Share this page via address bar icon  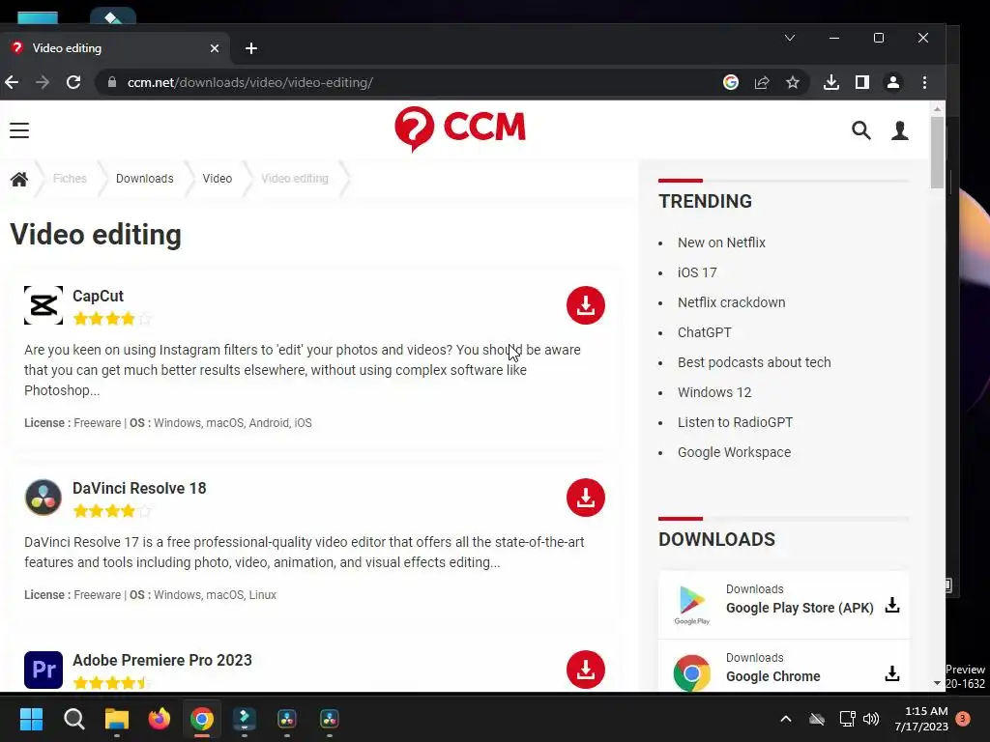click(x=762, y=82)
